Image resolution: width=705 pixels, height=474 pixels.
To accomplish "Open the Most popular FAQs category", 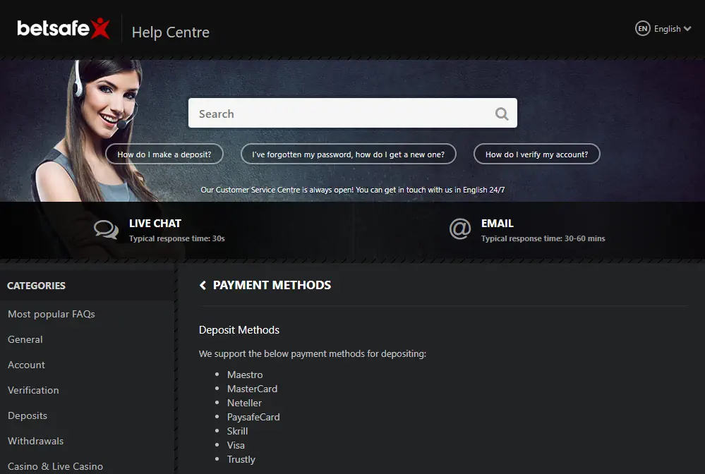I will click(x=51, y=314).
